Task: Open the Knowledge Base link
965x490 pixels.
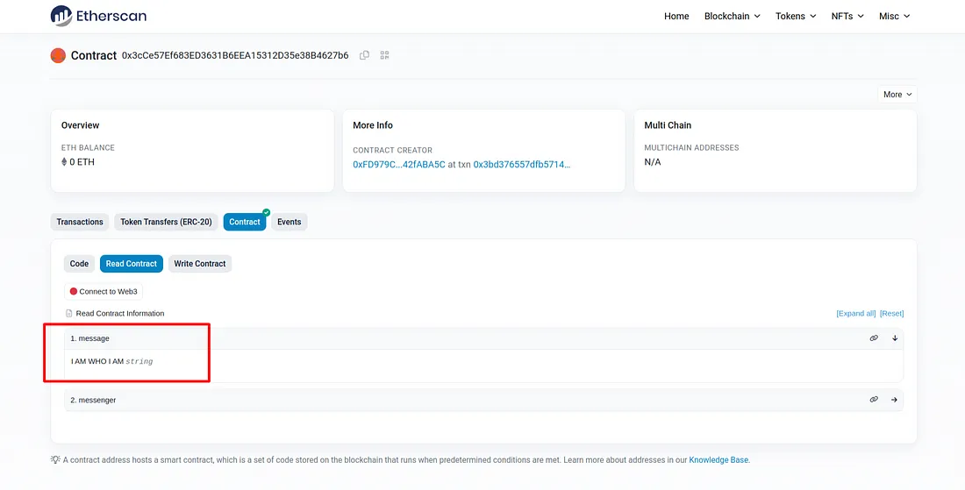Action: 718,460
